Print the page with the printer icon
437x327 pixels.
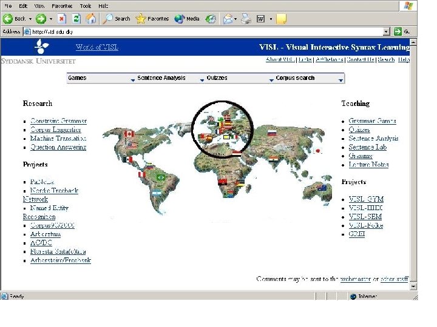pyautogui.click(x=246, y=19)
